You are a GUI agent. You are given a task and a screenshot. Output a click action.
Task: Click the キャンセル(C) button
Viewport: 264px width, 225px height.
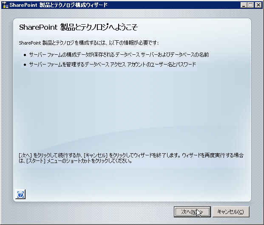(230, 211)
